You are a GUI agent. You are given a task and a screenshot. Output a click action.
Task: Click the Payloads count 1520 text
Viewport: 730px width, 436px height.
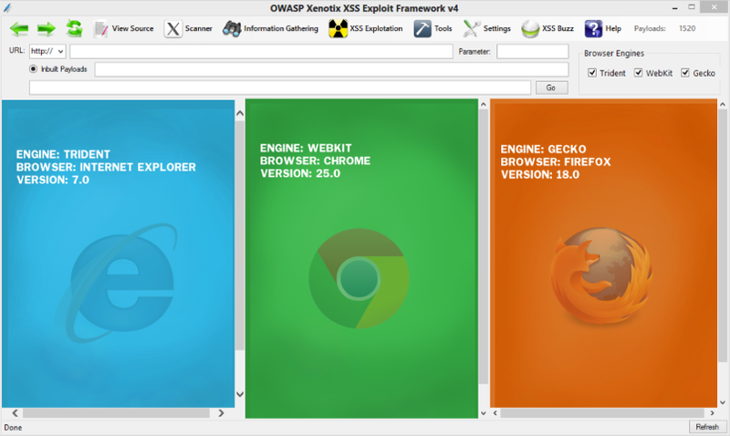pos(687,28)
